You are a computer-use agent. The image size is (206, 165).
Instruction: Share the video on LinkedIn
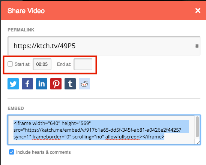(x=42, y=84)
